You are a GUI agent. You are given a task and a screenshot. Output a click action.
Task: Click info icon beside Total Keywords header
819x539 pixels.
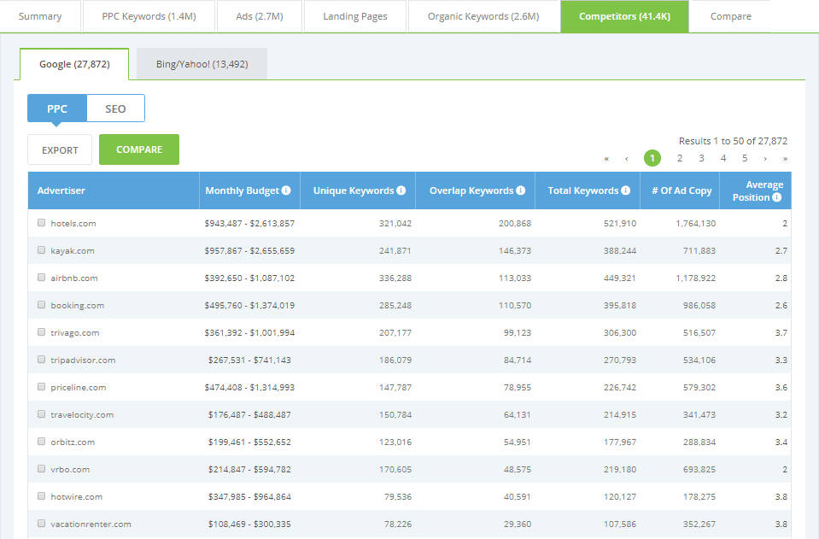(x=626, y=190)
